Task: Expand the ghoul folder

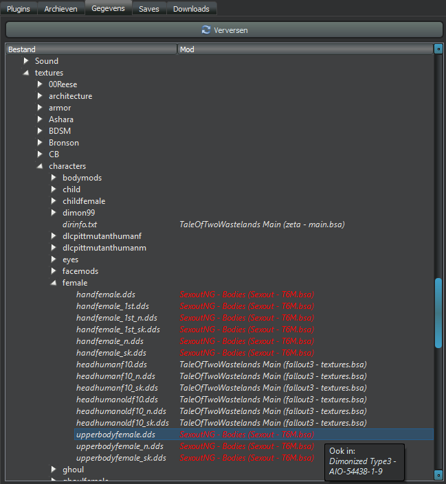Action: [x=54, y=470]
